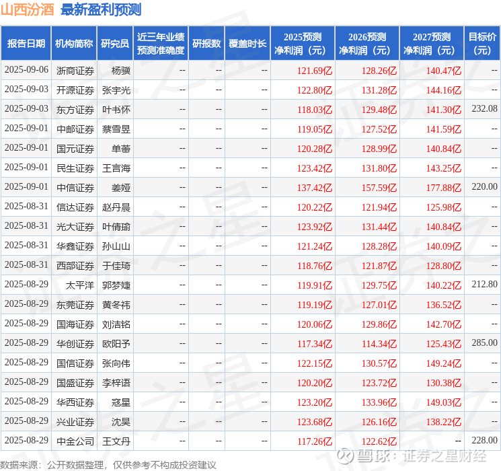Click 中信证券 2025 forecast 137.42亿
This screenshot has width=501, height=471.
coord(315,188)
